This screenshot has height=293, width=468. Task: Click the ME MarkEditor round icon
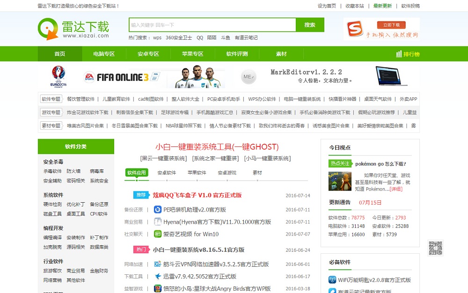pos(249,77)
